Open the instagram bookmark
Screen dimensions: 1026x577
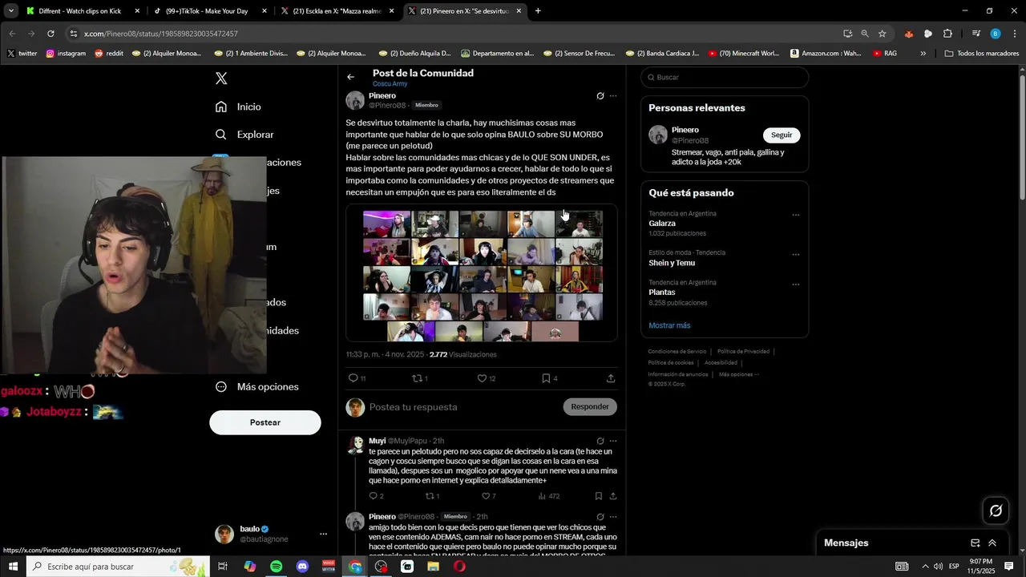click(66, 54)
